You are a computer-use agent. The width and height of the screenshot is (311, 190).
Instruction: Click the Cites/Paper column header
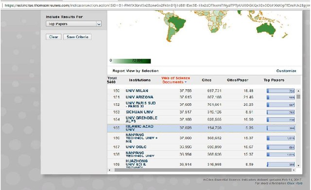238,80
